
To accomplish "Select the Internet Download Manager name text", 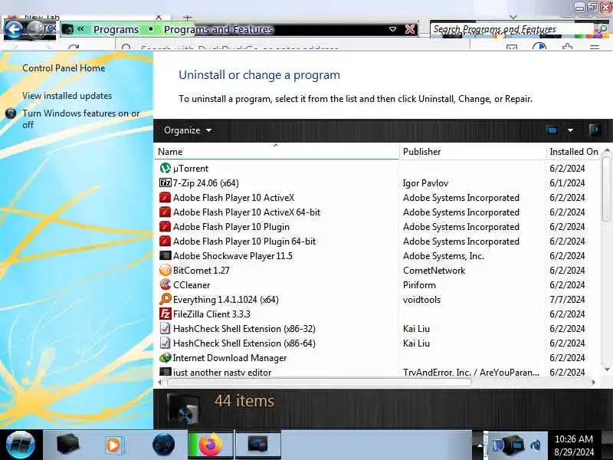I will (229, 358).
